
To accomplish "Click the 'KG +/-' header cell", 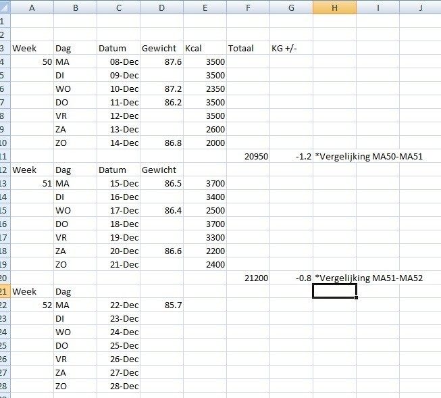I will [291, 48].
